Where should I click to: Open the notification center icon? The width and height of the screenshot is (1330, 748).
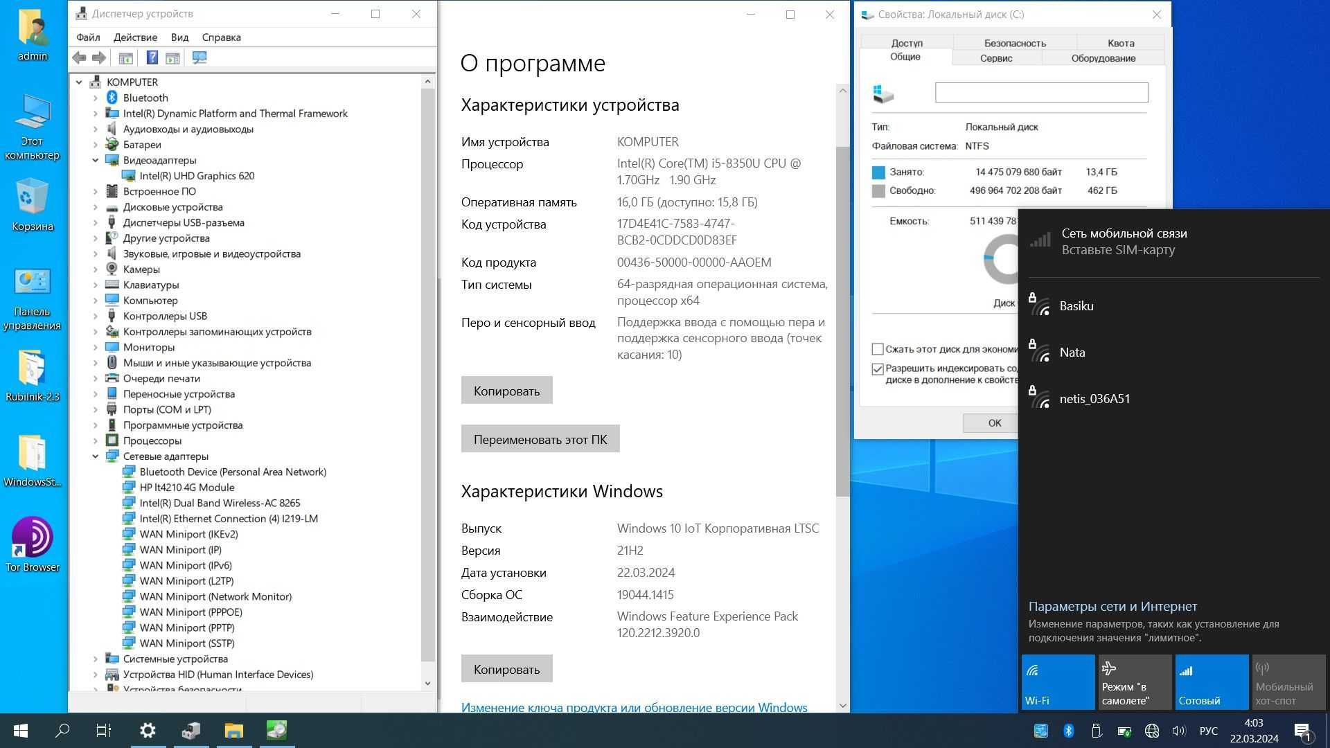pos(1302,731)
